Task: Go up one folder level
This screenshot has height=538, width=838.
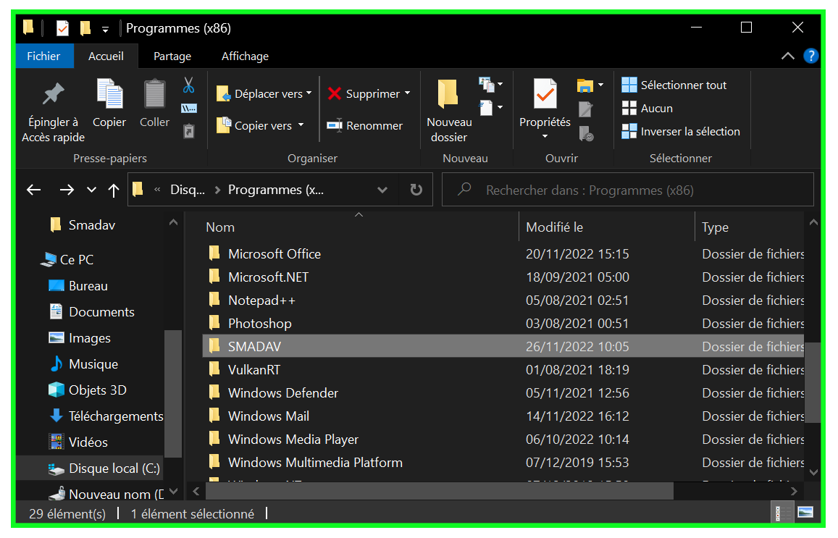Action: pyautogui.click(x=113, y=190)
